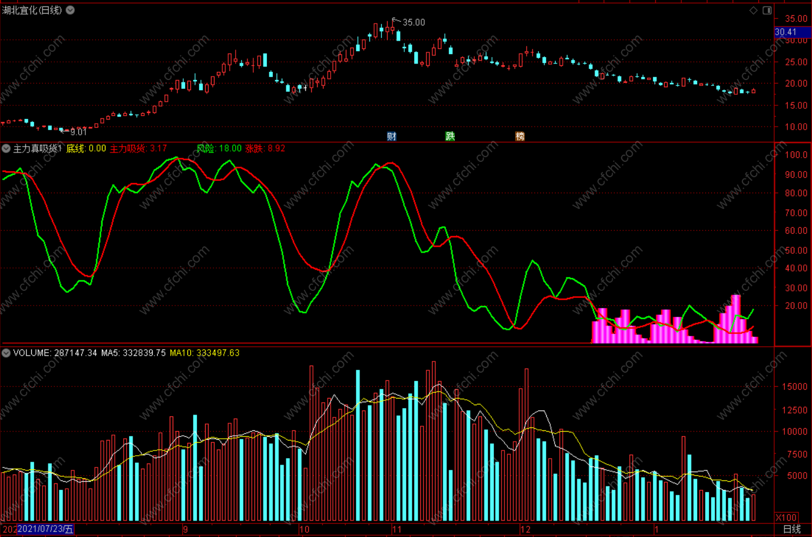The height and width of the screenshot is (537, 812).
Task: Select the MA5 legend label in volume panel
Action: [x=133, y=353]
